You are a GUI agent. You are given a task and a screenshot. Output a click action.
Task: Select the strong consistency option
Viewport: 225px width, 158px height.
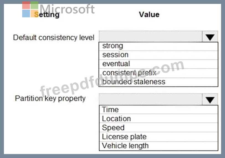click(x=158, y=46)
